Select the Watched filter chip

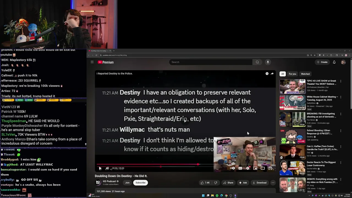(x=305, y=74)
